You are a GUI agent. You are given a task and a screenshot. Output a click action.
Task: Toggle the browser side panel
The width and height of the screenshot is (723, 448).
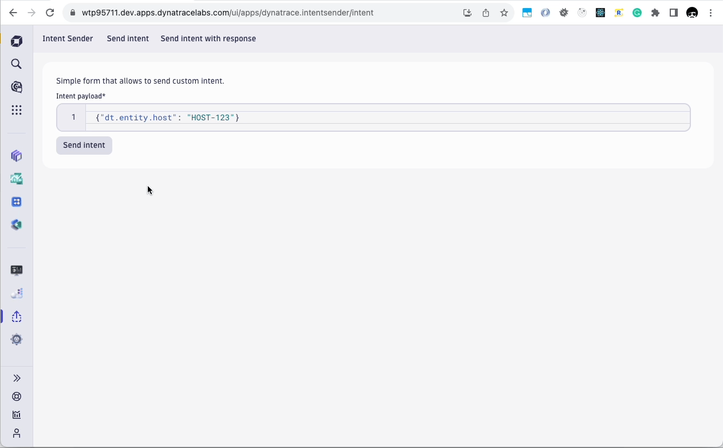(x=674, y=13)
